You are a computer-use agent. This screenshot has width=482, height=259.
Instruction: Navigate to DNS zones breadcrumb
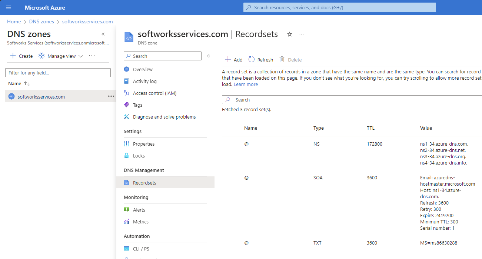41,21
